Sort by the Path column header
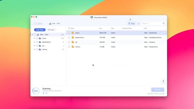 coord(145,28)
